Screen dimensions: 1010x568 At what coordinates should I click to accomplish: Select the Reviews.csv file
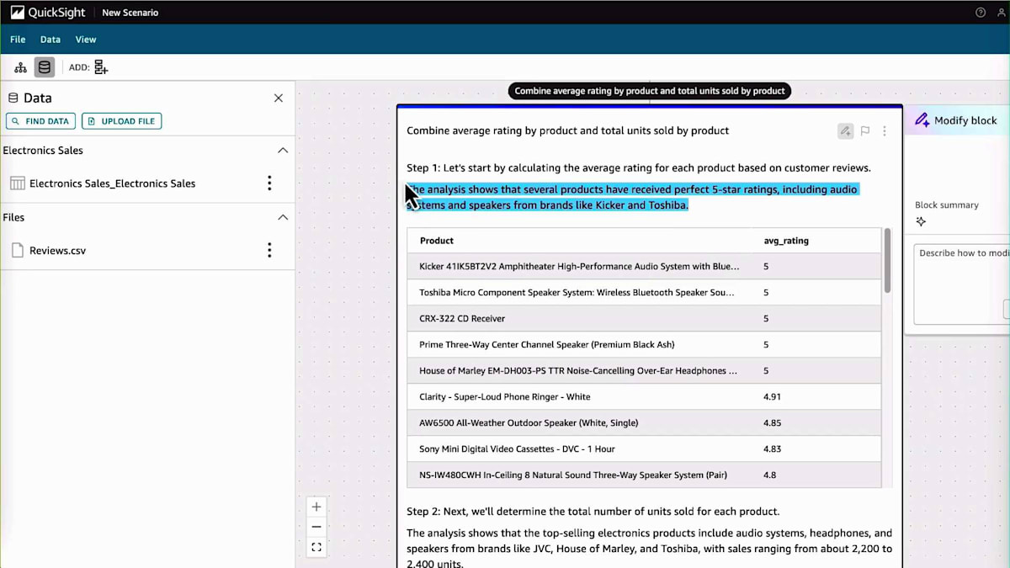pyautogui.click(x=57, y=250)
